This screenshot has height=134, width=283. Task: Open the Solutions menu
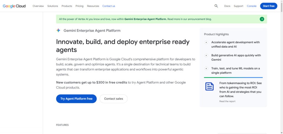coord(53,6)
